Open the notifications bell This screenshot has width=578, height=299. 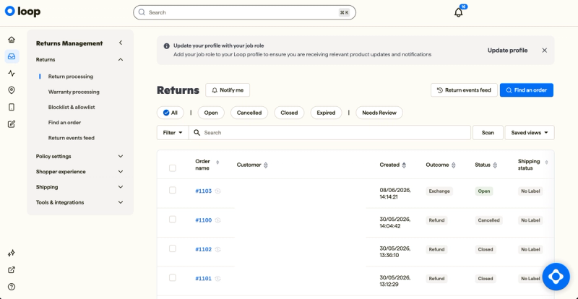(458, 12)
